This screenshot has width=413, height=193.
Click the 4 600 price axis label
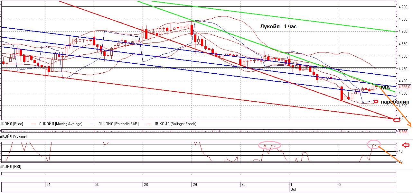(404, 32)
